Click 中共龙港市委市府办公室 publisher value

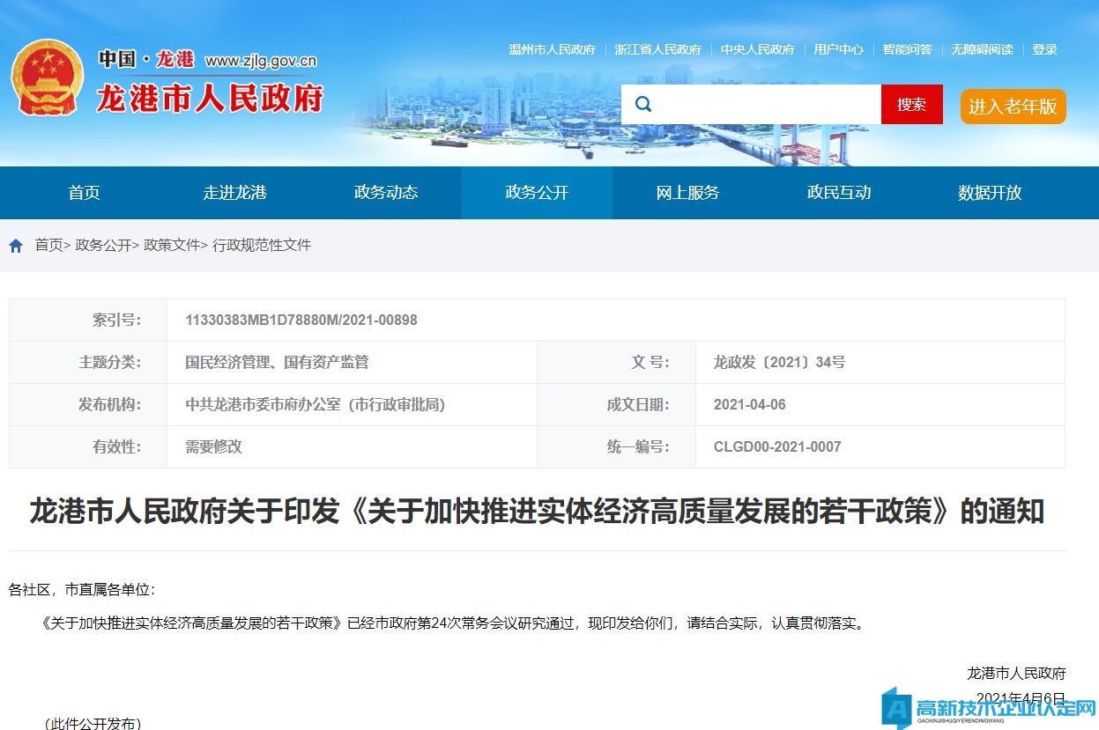(x=316, y=405)
